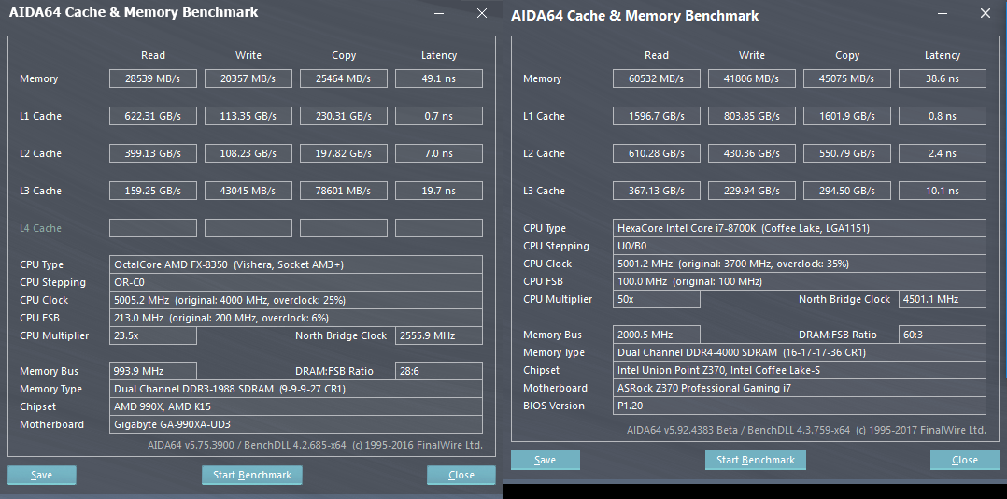Viewport: 1007px width, 499px height.
Task: Click Start Benchmark in the i7-8700K window
Action: pyautogui.click(x=755, y=460)
